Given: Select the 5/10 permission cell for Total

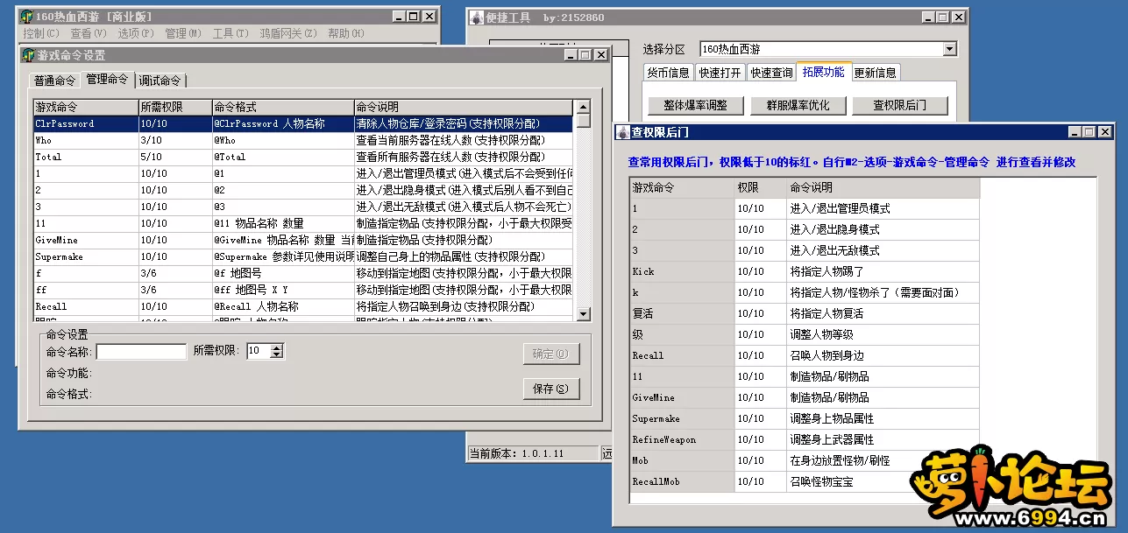Looking at the screenshot, I should pyautogui.click(x=175, y=157).
